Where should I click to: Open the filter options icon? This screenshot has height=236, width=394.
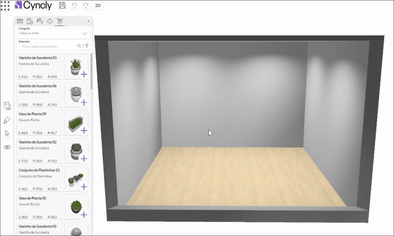[x=87, y=46]
